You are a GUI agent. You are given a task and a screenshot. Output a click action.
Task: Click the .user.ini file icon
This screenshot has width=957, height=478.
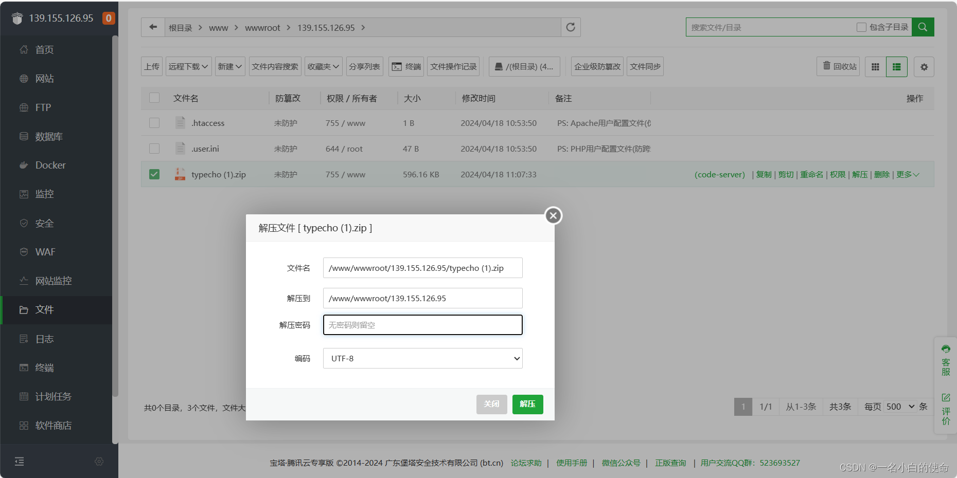coord(180,149)
